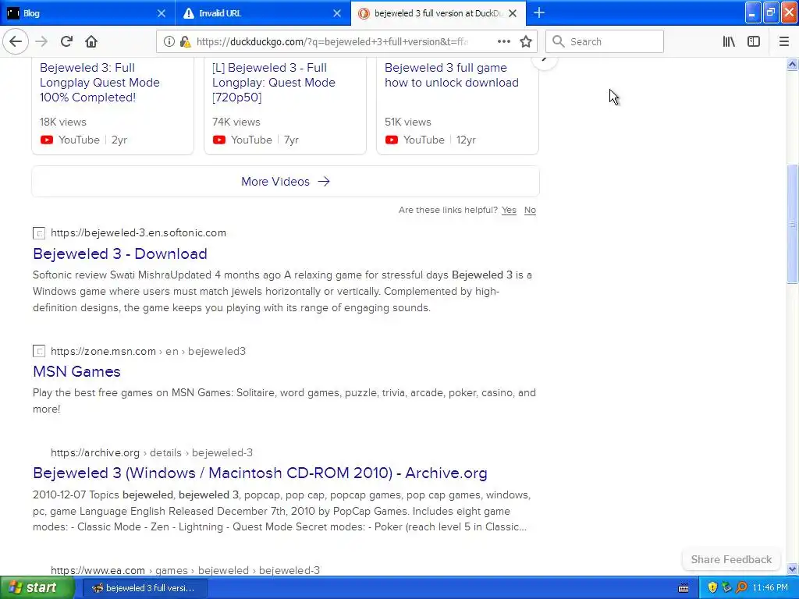Click the next-videos carousel arrow
The height and width of the screenshot is (599, 799).
point(544,60)
